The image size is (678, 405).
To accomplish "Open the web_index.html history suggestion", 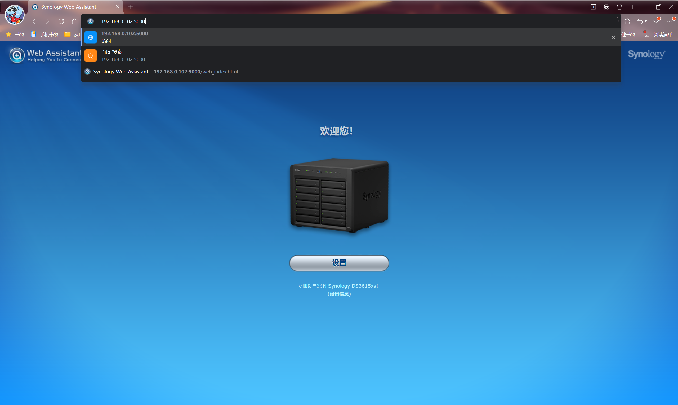I will [351, 72].
